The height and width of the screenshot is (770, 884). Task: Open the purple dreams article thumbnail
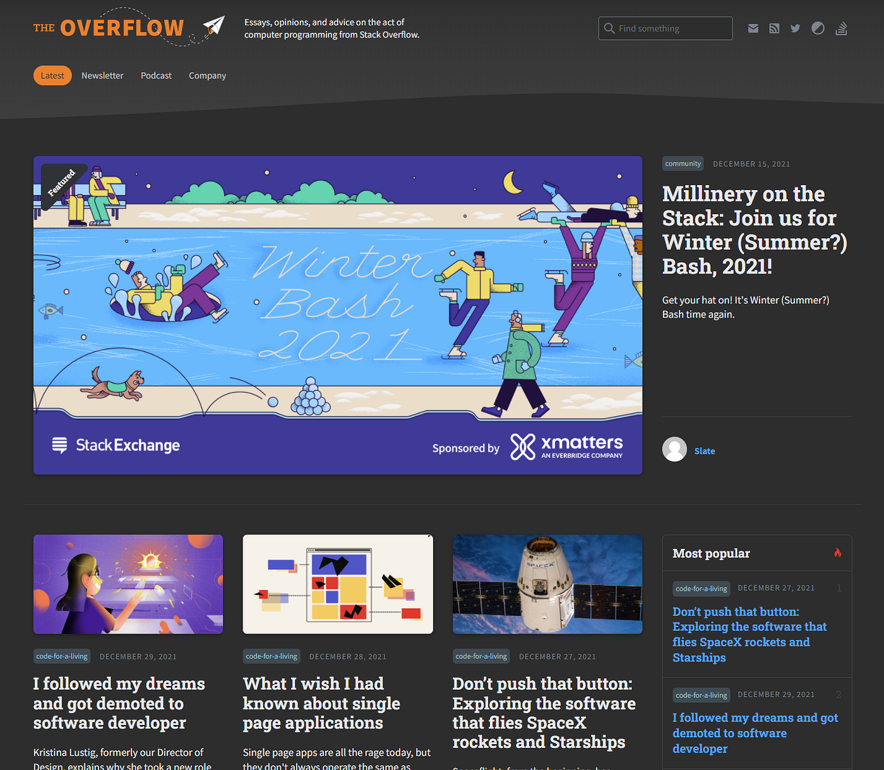click(128, 584)
